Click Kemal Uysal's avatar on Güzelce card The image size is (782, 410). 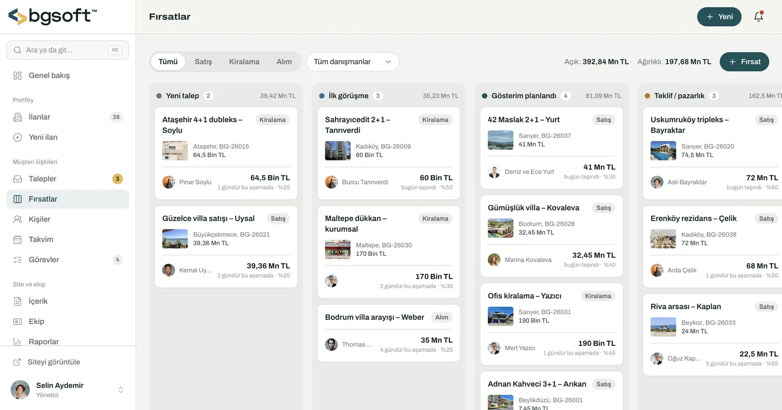[x=169, y=270]
